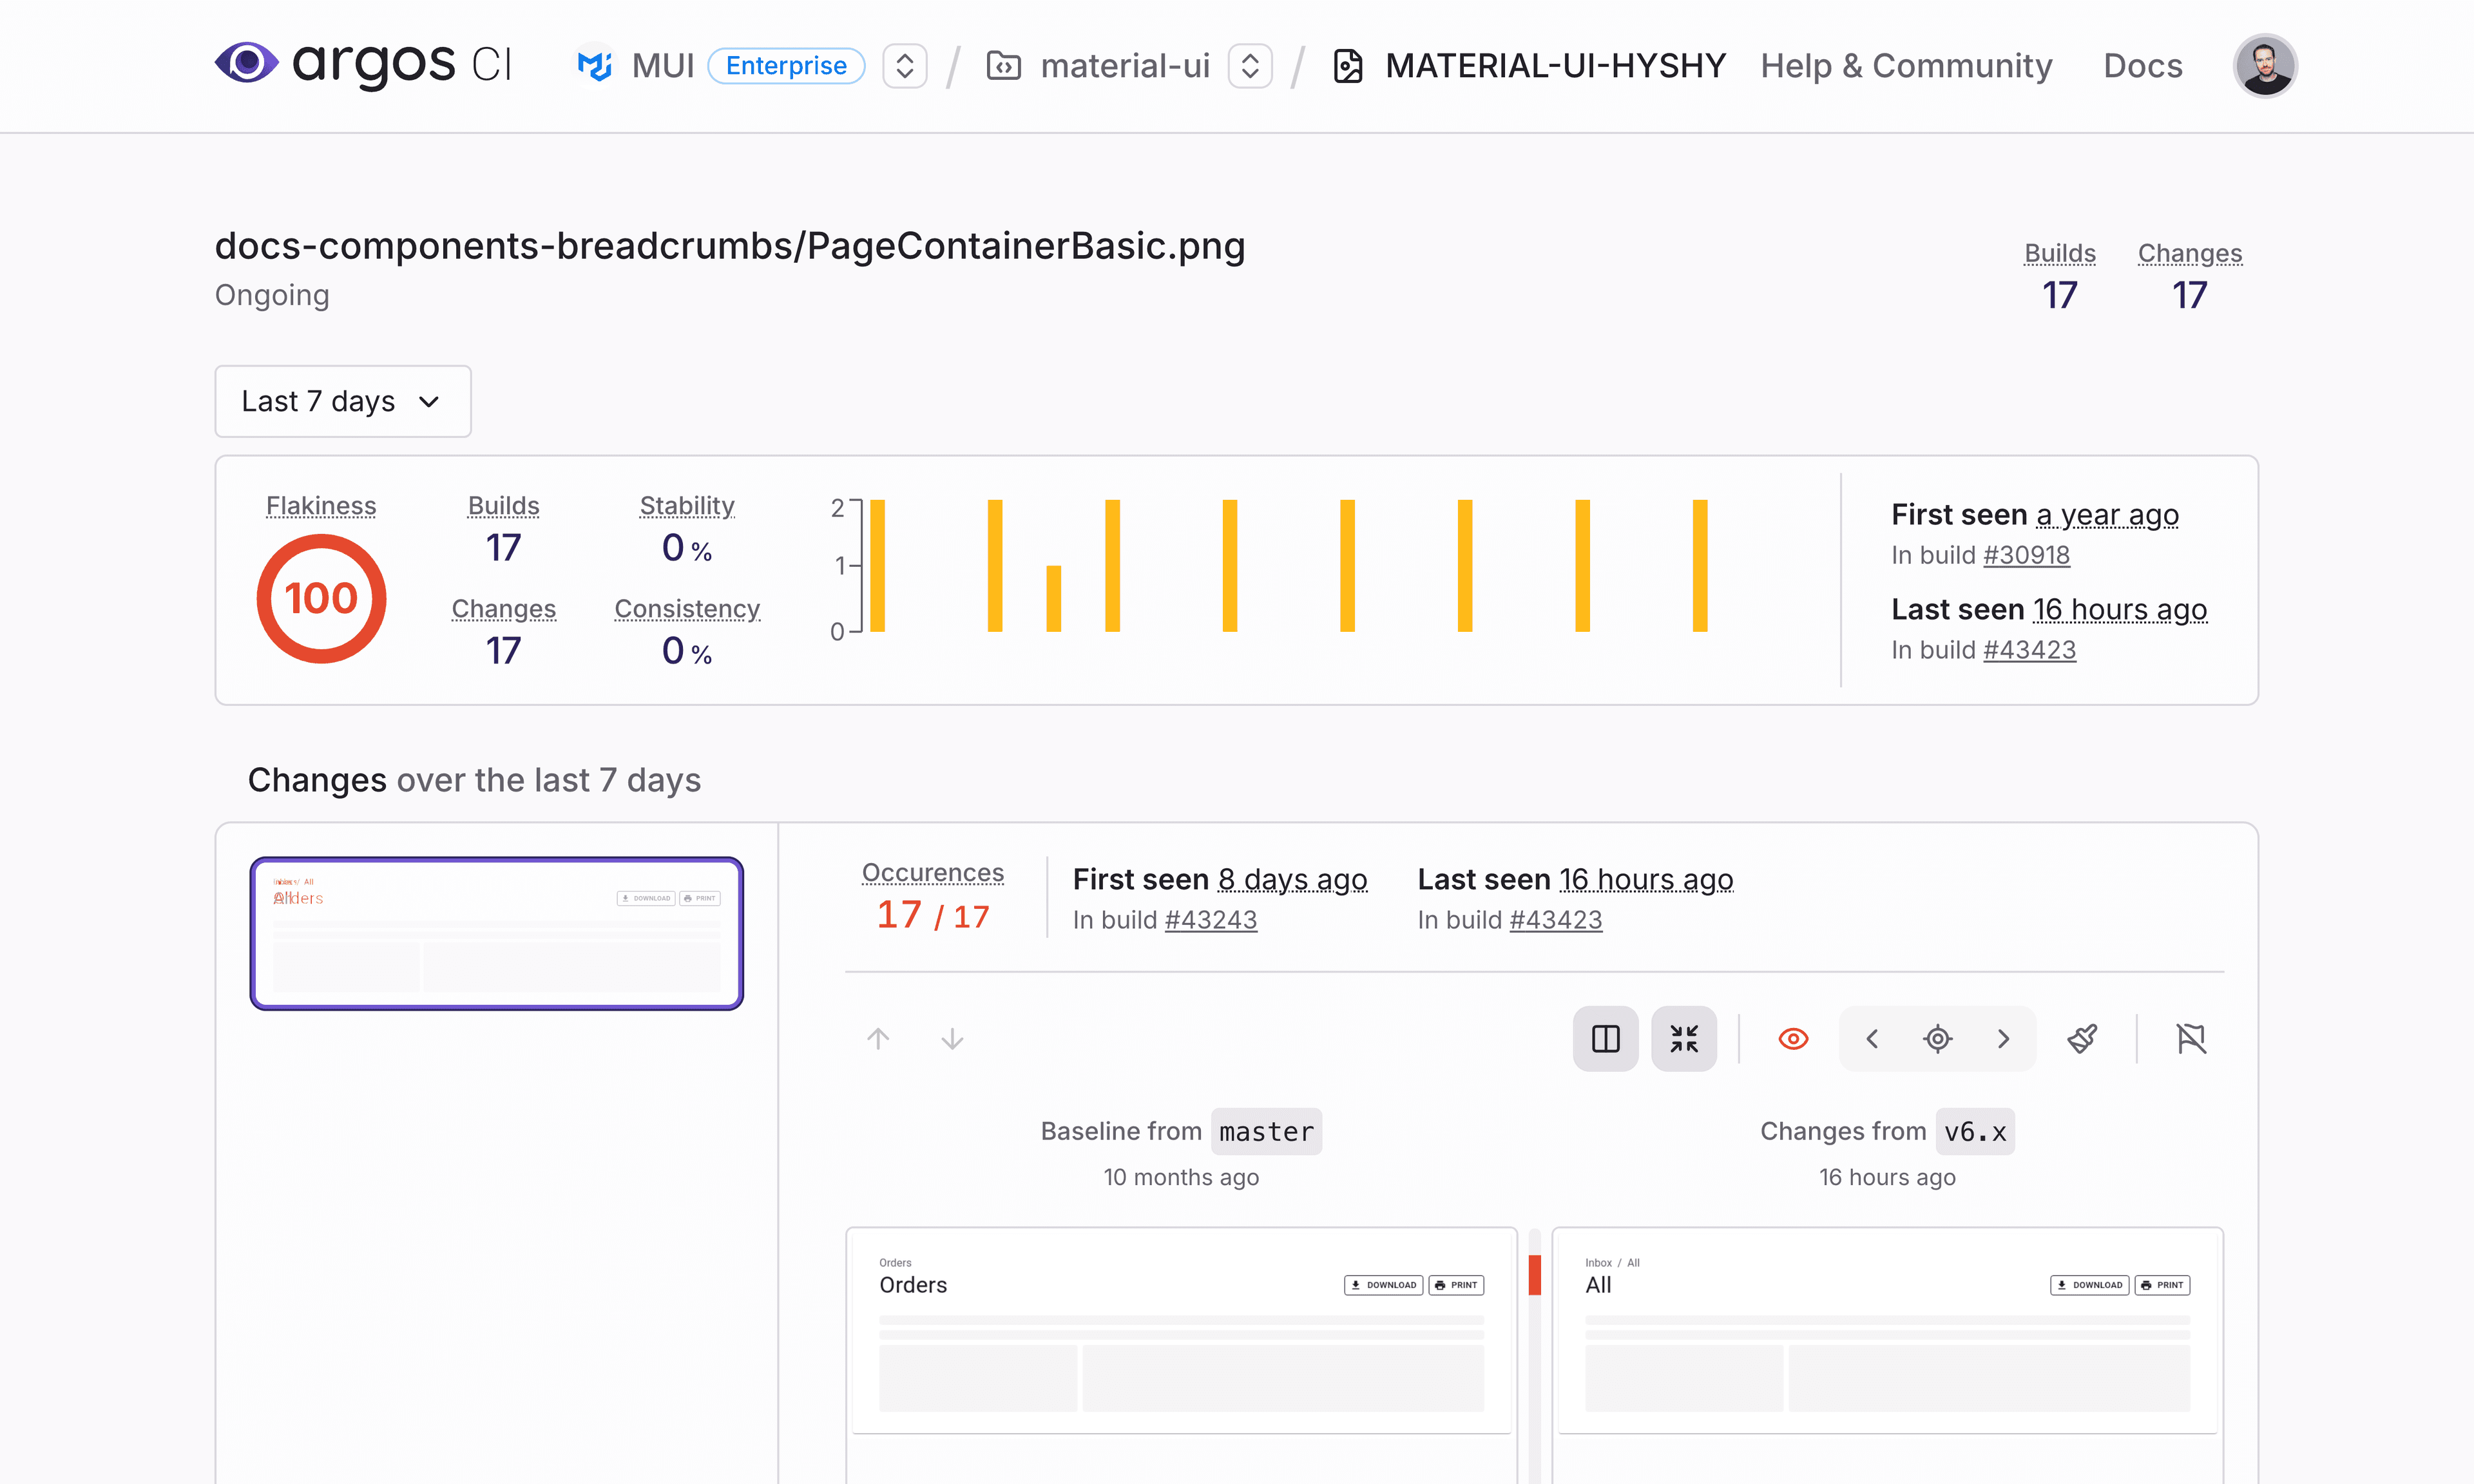Select the Orders change thumbnail
This screenshot has width=2474, height=1484.
tap(496, 933)
